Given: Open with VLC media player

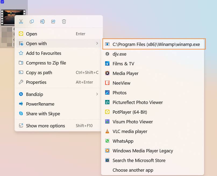Looking at the screenshot, I should 153,131.
